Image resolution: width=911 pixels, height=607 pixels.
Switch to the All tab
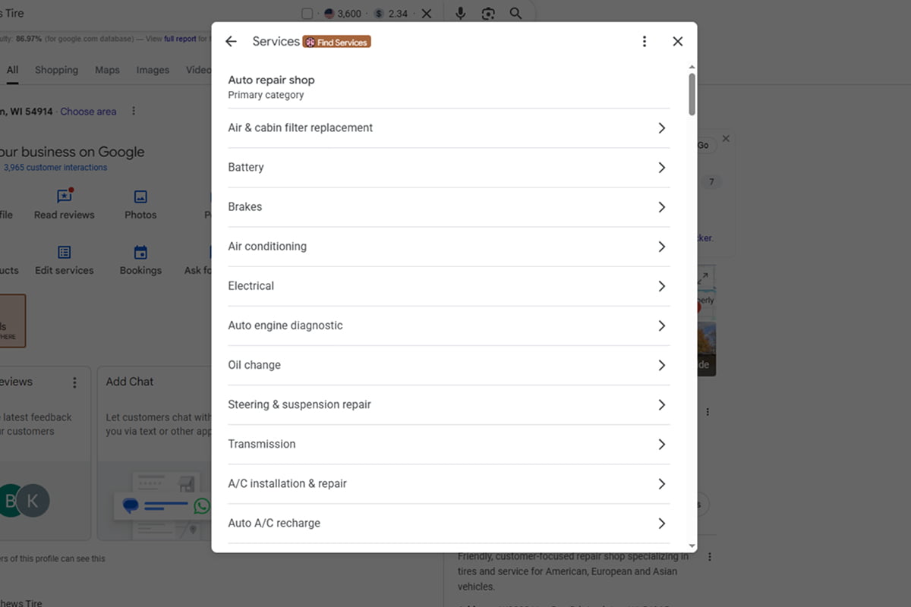12,70
